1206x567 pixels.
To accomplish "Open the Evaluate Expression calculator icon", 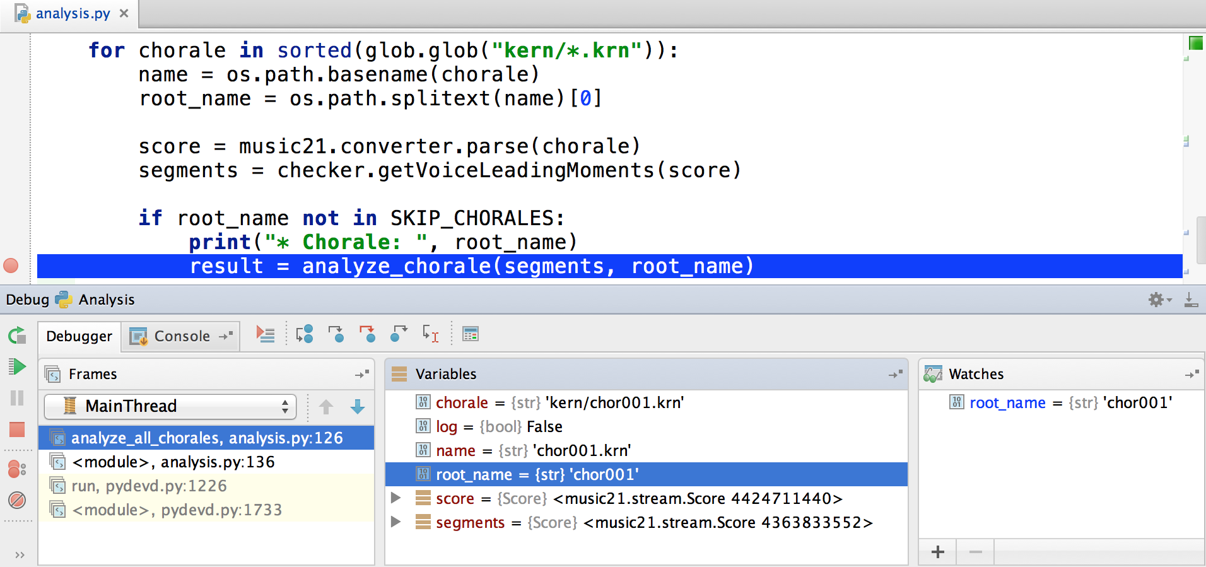I will click(x=471, y=334).
